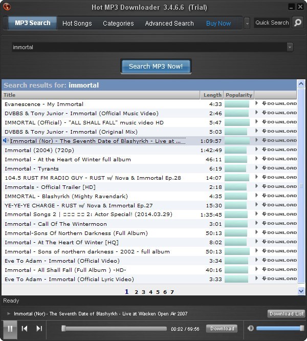307x341 pixels.
Task: Click the results scrollbar down arrow
Action: point(301,291)
